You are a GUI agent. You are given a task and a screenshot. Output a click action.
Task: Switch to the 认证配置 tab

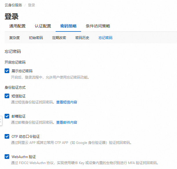coord(43,26)
